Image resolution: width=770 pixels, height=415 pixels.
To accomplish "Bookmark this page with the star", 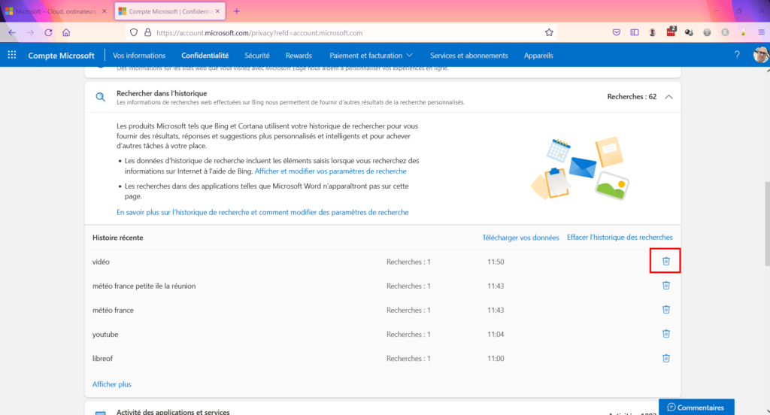I will pyautogui.click(x=549, y=32).
